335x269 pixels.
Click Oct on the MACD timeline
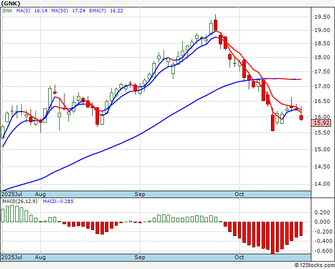click(239, 257)
